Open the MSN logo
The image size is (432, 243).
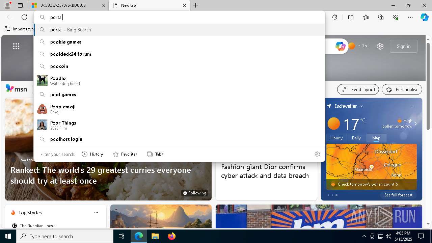coord(16,89)
